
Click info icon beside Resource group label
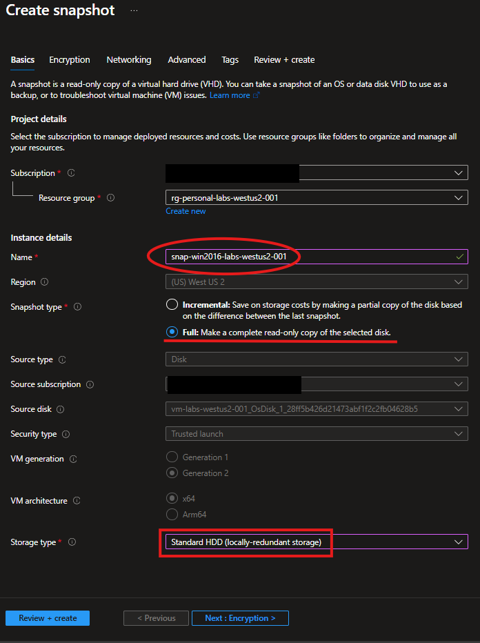[111, 198]
